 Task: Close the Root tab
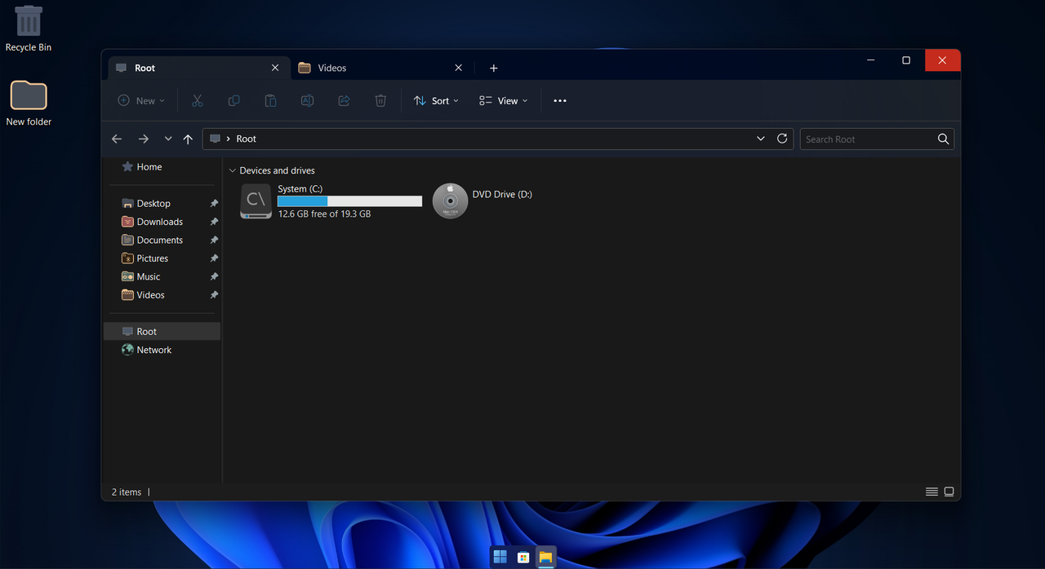click(x=275, y=68)
